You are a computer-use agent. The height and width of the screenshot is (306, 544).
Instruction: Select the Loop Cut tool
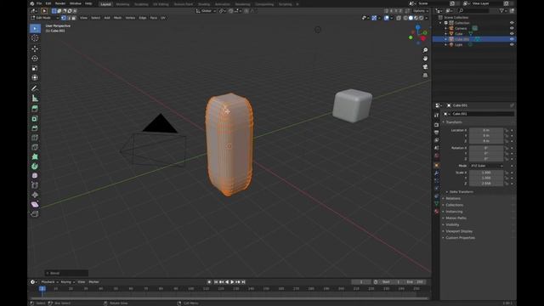(x=35, y=138)
